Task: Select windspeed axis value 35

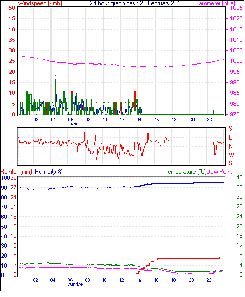Action: pyautogui.click(x=12, y=40)
